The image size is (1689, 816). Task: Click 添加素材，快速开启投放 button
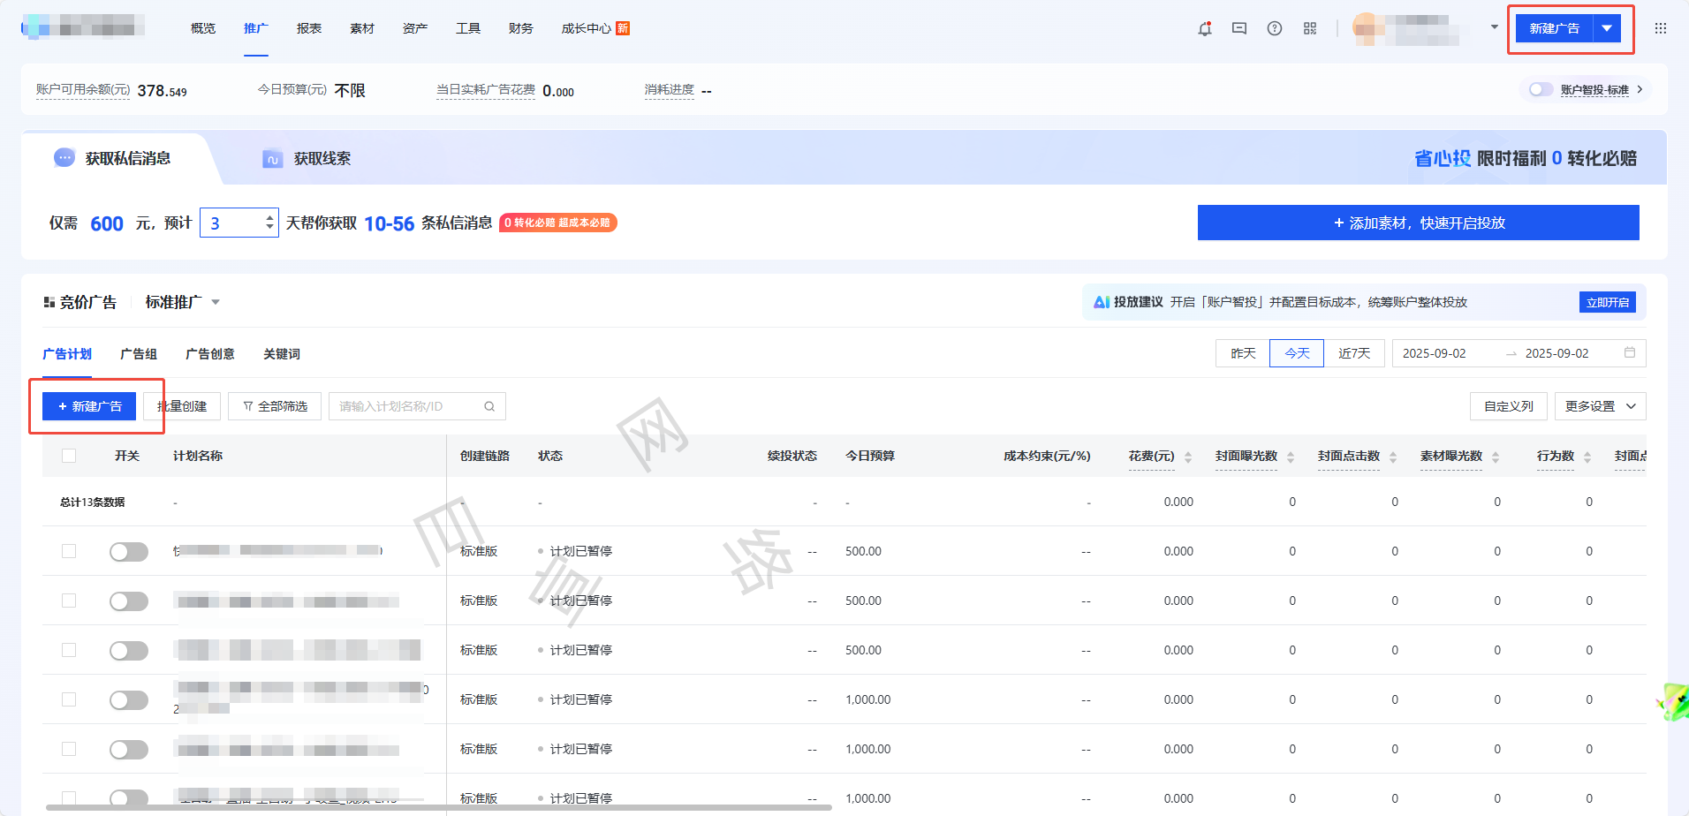pyautogui.click(x=1418, y=223)
